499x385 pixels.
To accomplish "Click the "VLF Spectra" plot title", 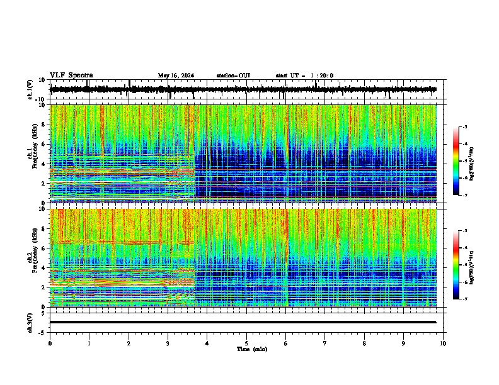I will [71, 75].
